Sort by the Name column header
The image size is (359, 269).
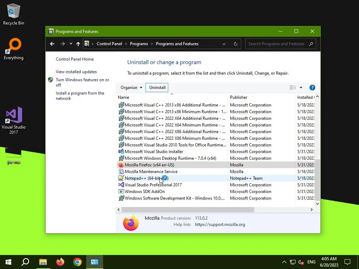tap(172, 97)
